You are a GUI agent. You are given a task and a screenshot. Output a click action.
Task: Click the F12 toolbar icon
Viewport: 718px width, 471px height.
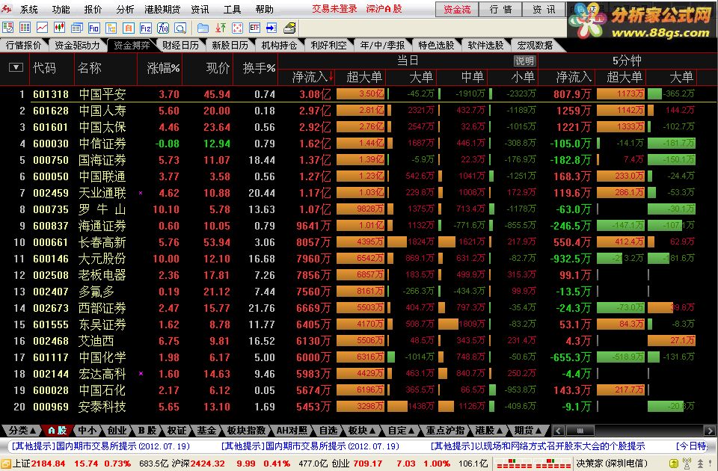(x=146, y=28)
